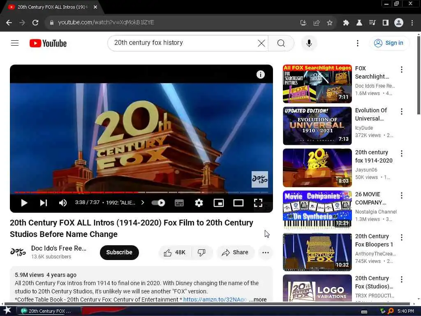The height and width of the screenshot is (316, 421).
Task: Switch to theater mode
Action: click(238, 203)
